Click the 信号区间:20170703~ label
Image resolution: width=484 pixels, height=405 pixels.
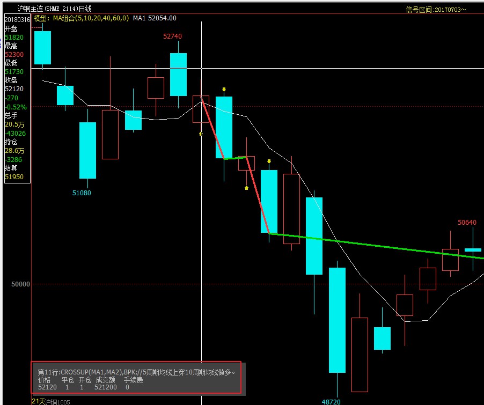436,10
